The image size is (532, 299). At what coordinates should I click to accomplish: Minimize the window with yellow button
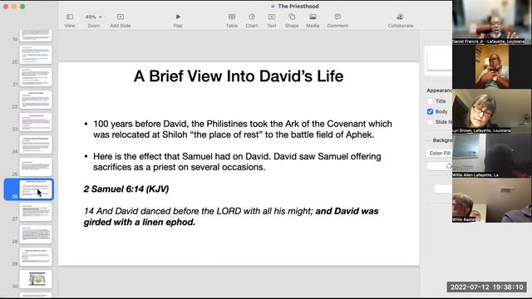click(x=14, y=7)
